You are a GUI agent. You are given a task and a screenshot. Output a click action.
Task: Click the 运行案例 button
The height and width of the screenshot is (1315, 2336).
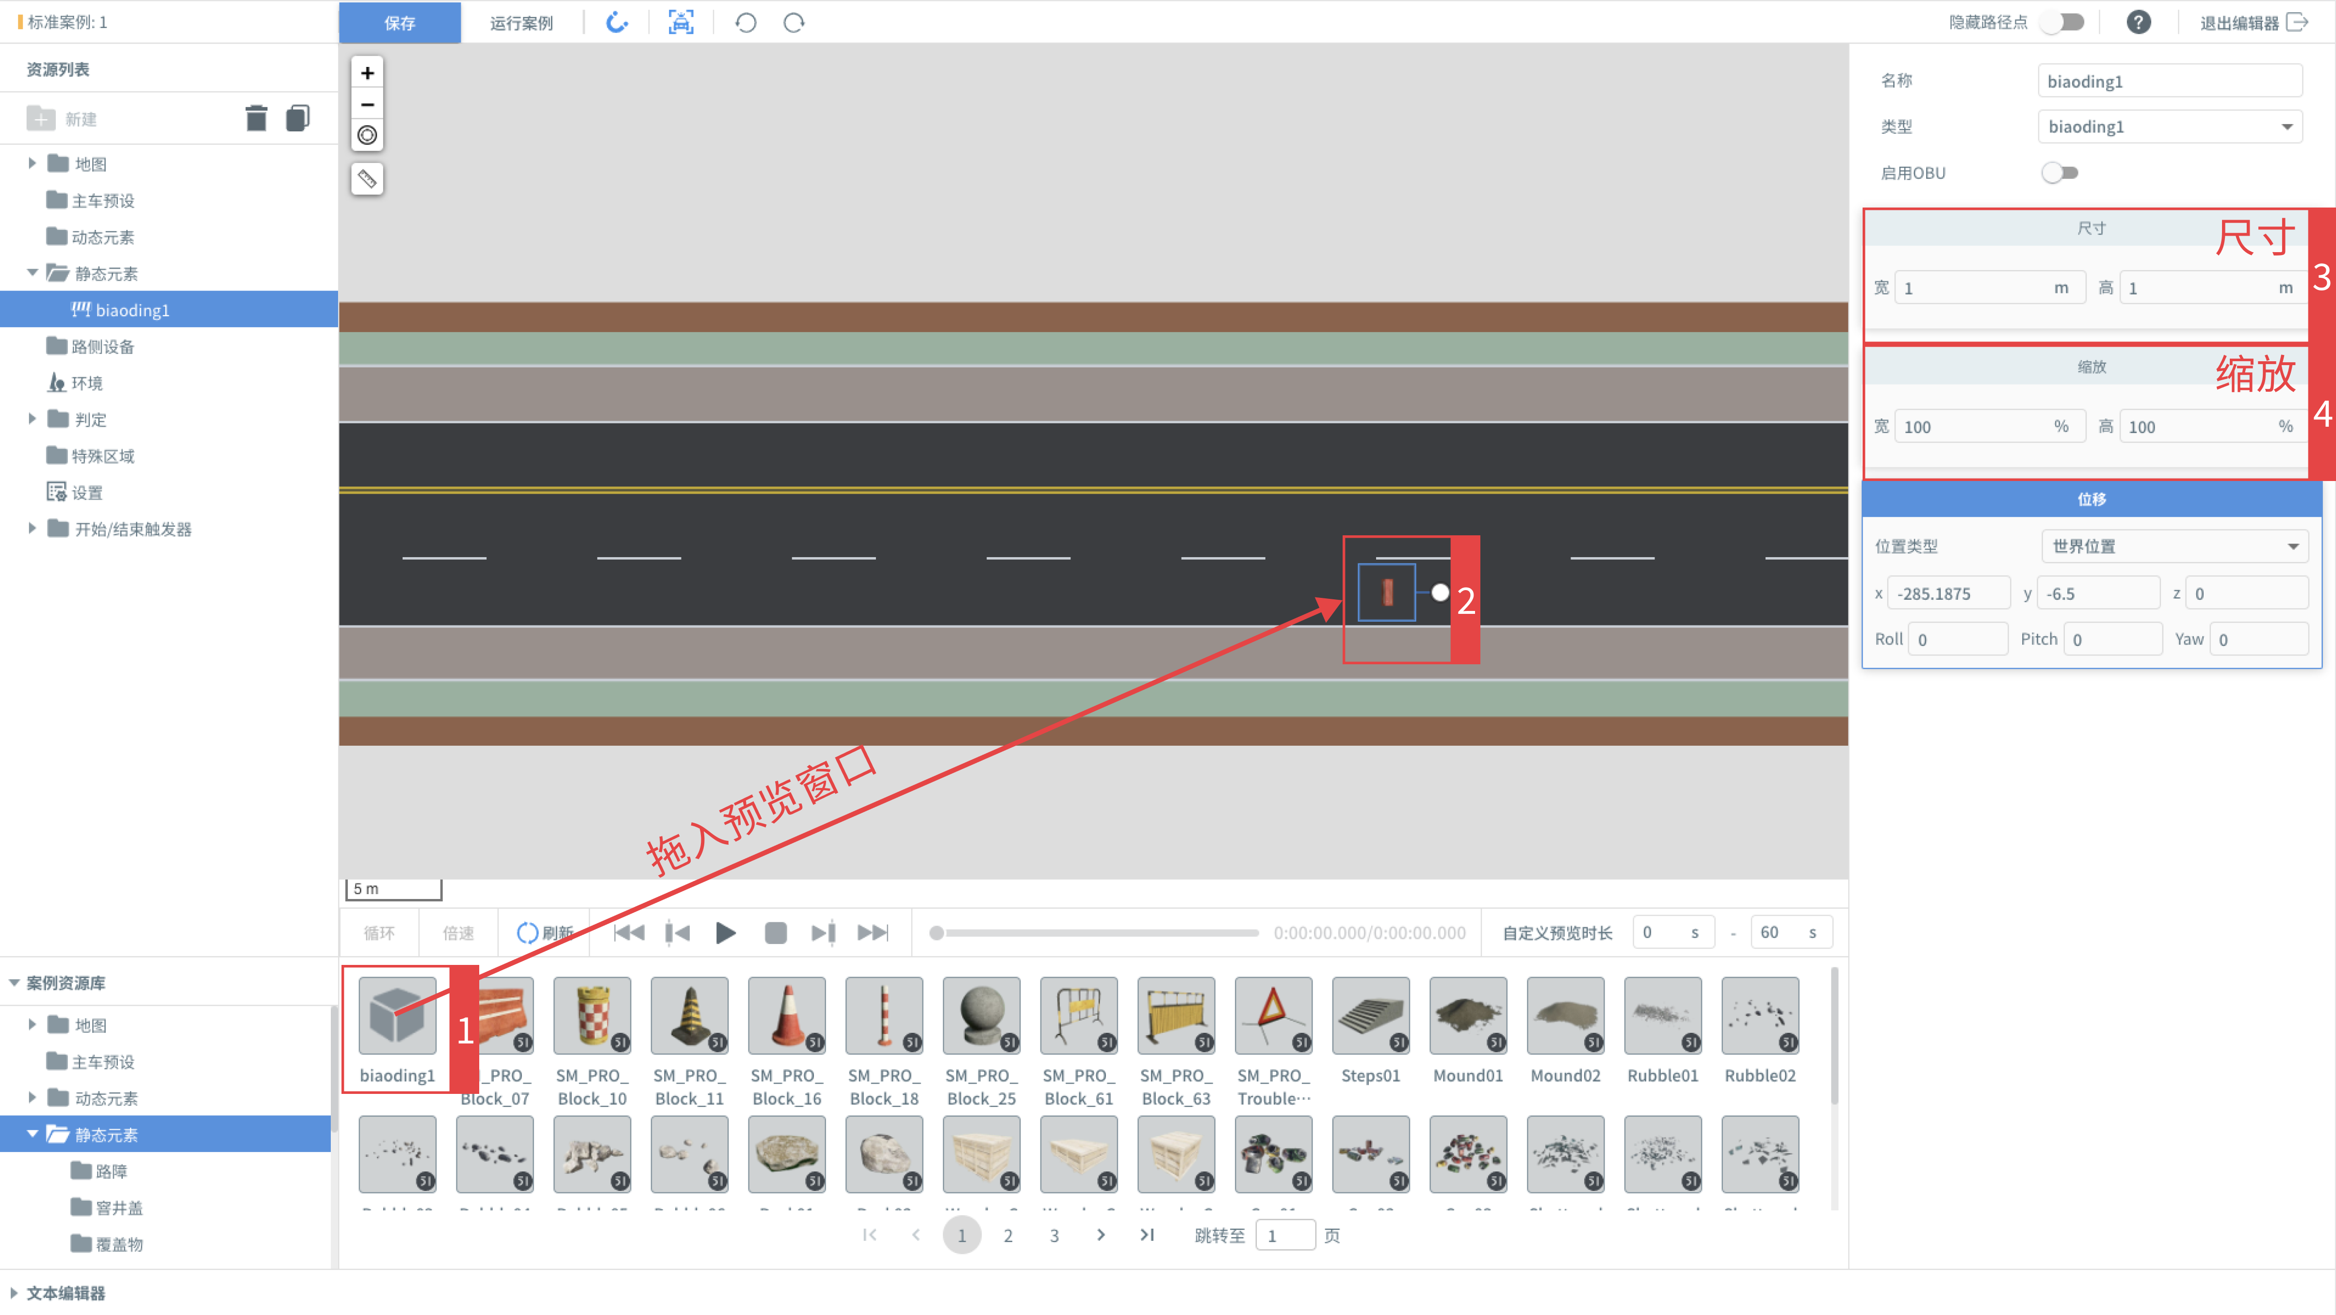tap(521, 23)
